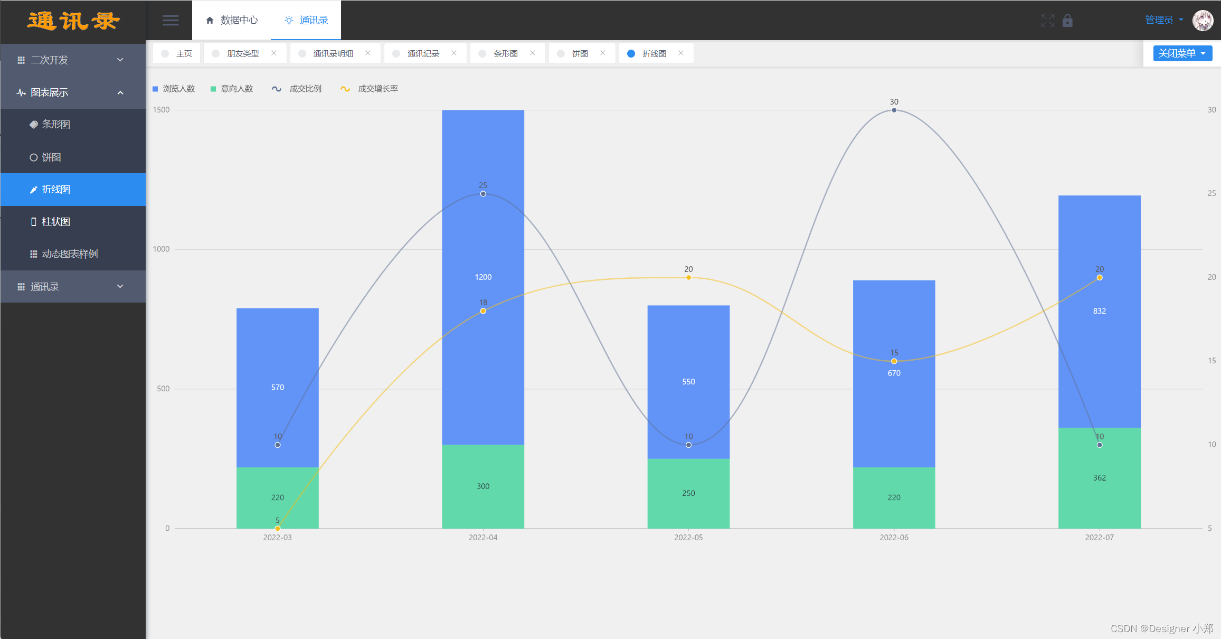The width and height of the screenshot is (1221, 639).
Task: Close the 条形图 tab
Action: pos(533,53)
